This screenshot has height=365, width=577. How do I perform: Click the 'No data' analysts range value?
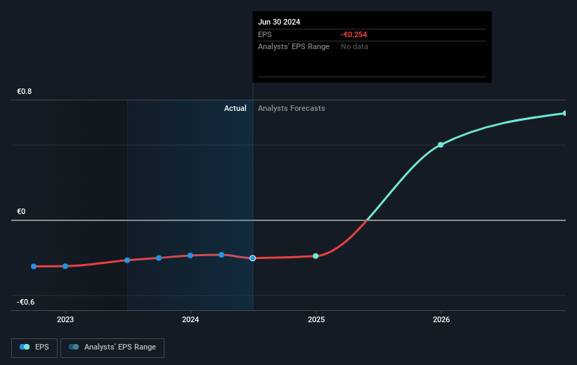[354, 47]
